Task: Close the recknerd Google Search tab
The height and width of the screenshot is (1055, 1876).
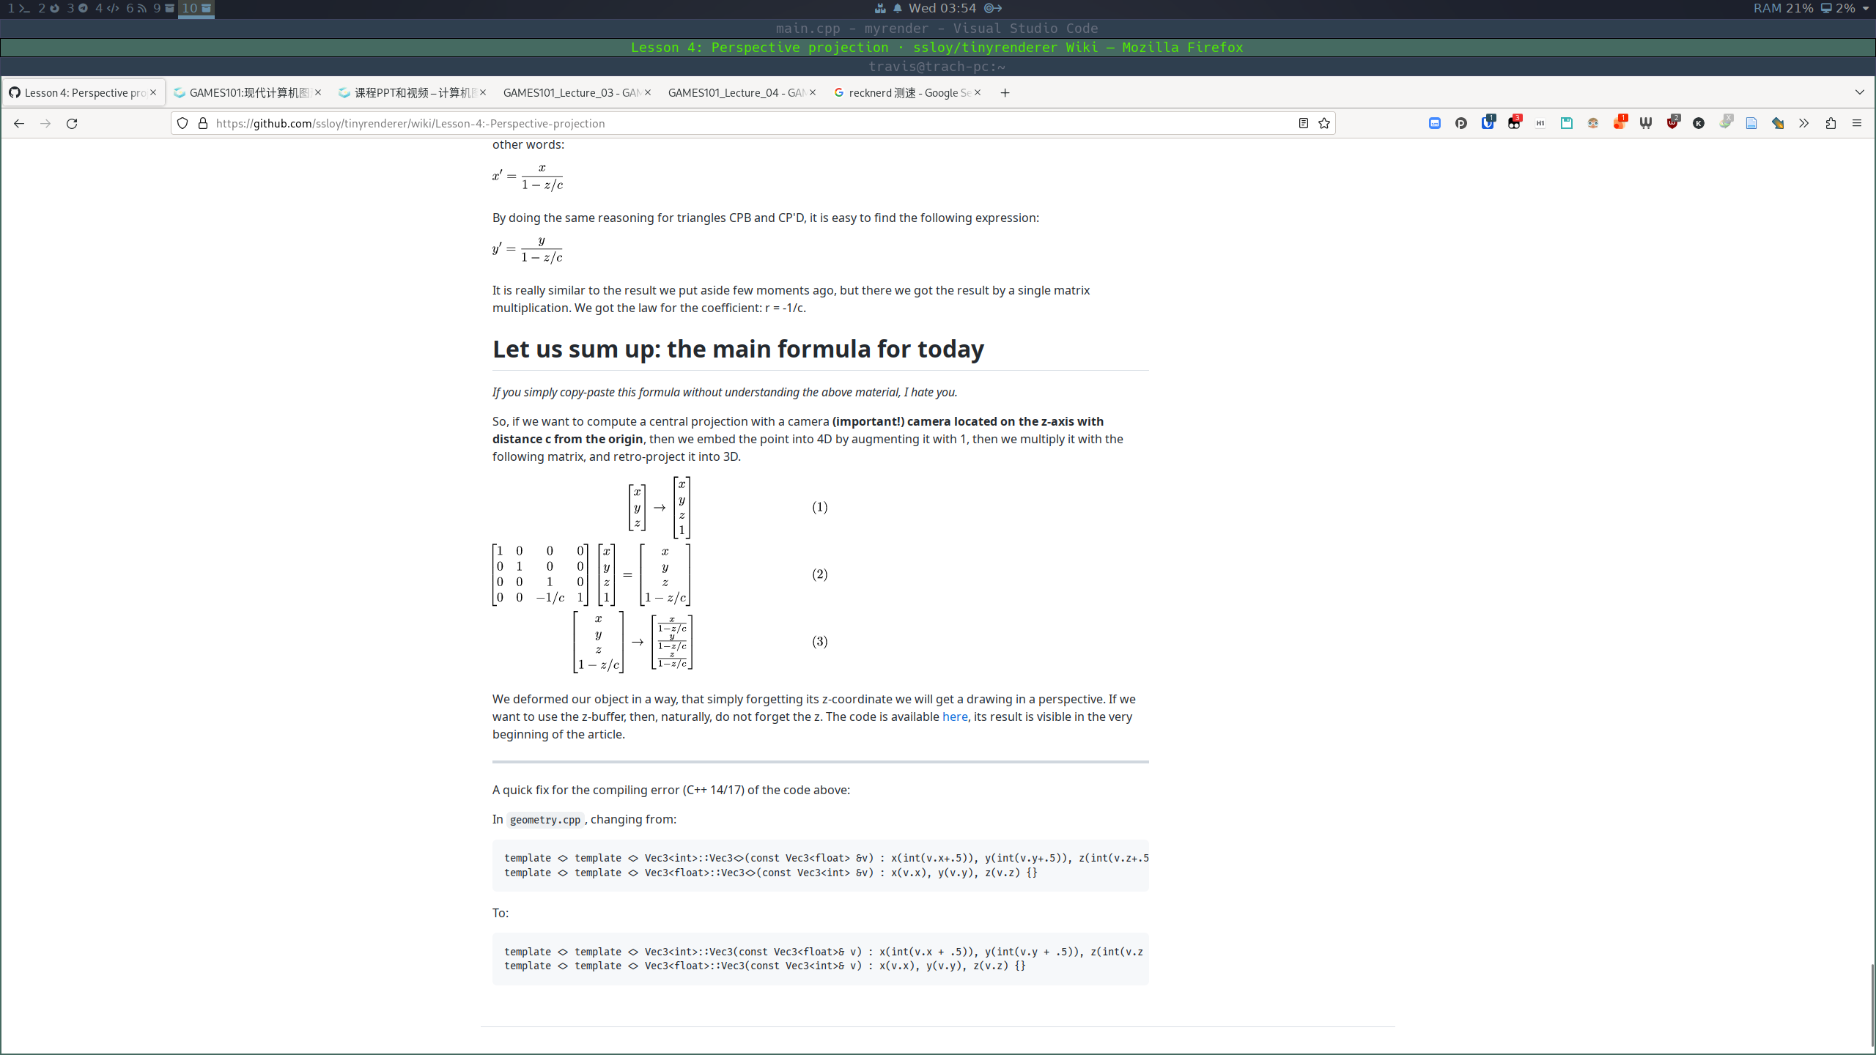Action: coord(978,92)
